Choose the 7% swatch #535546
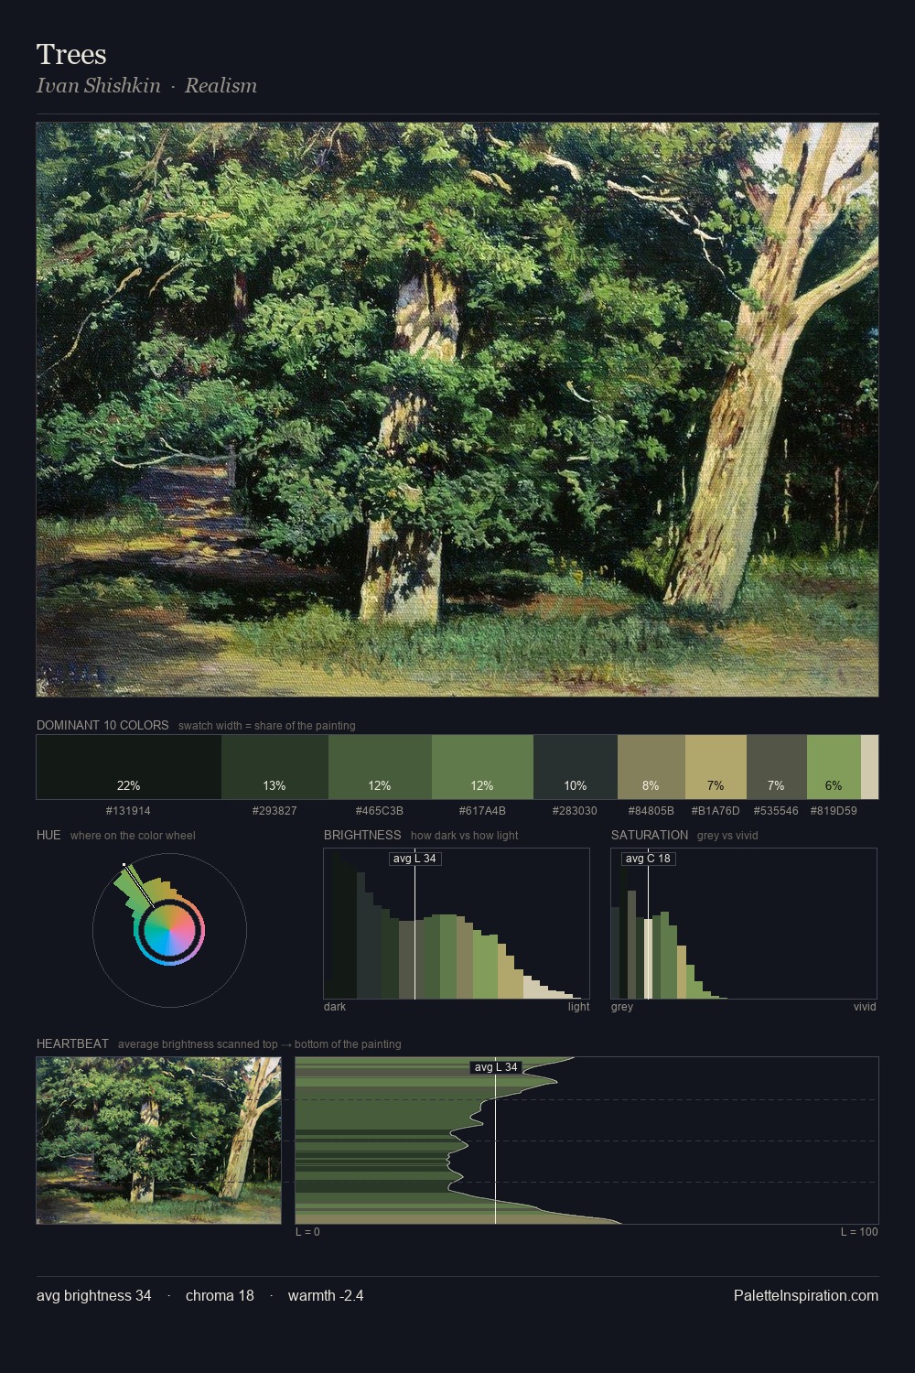This screenshot has width=915, height=1373. (x=777, y=767)
